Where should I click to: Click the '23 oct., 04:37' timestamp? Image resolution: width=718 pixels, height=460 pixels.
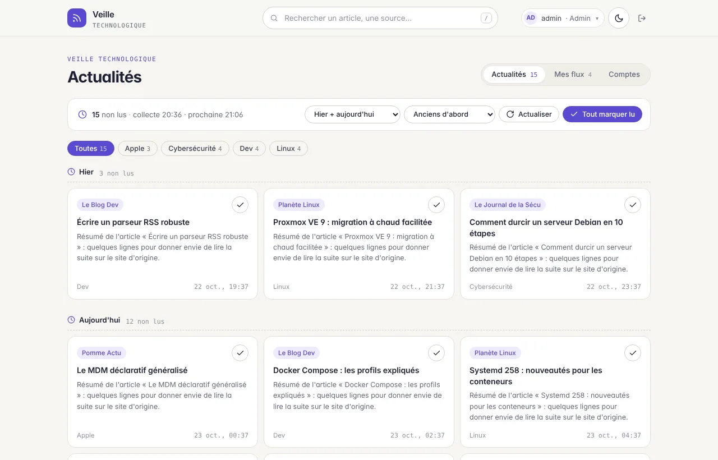[614, 435]
